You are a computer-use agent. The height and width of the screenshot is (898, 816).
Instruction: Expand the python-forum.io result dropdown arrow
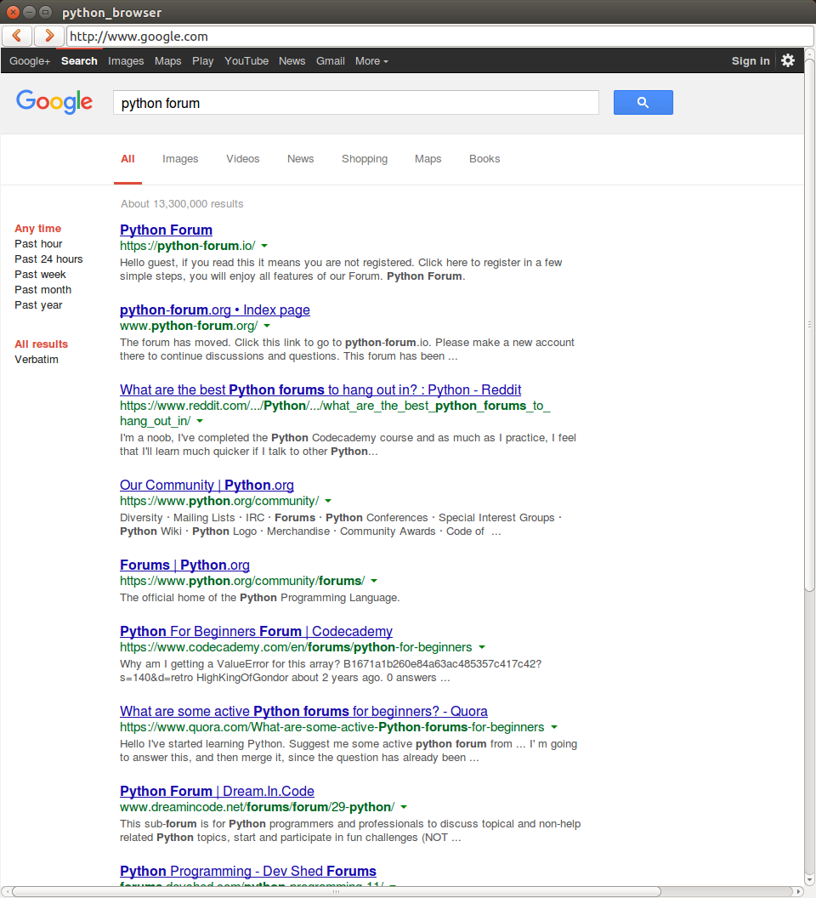264,246
